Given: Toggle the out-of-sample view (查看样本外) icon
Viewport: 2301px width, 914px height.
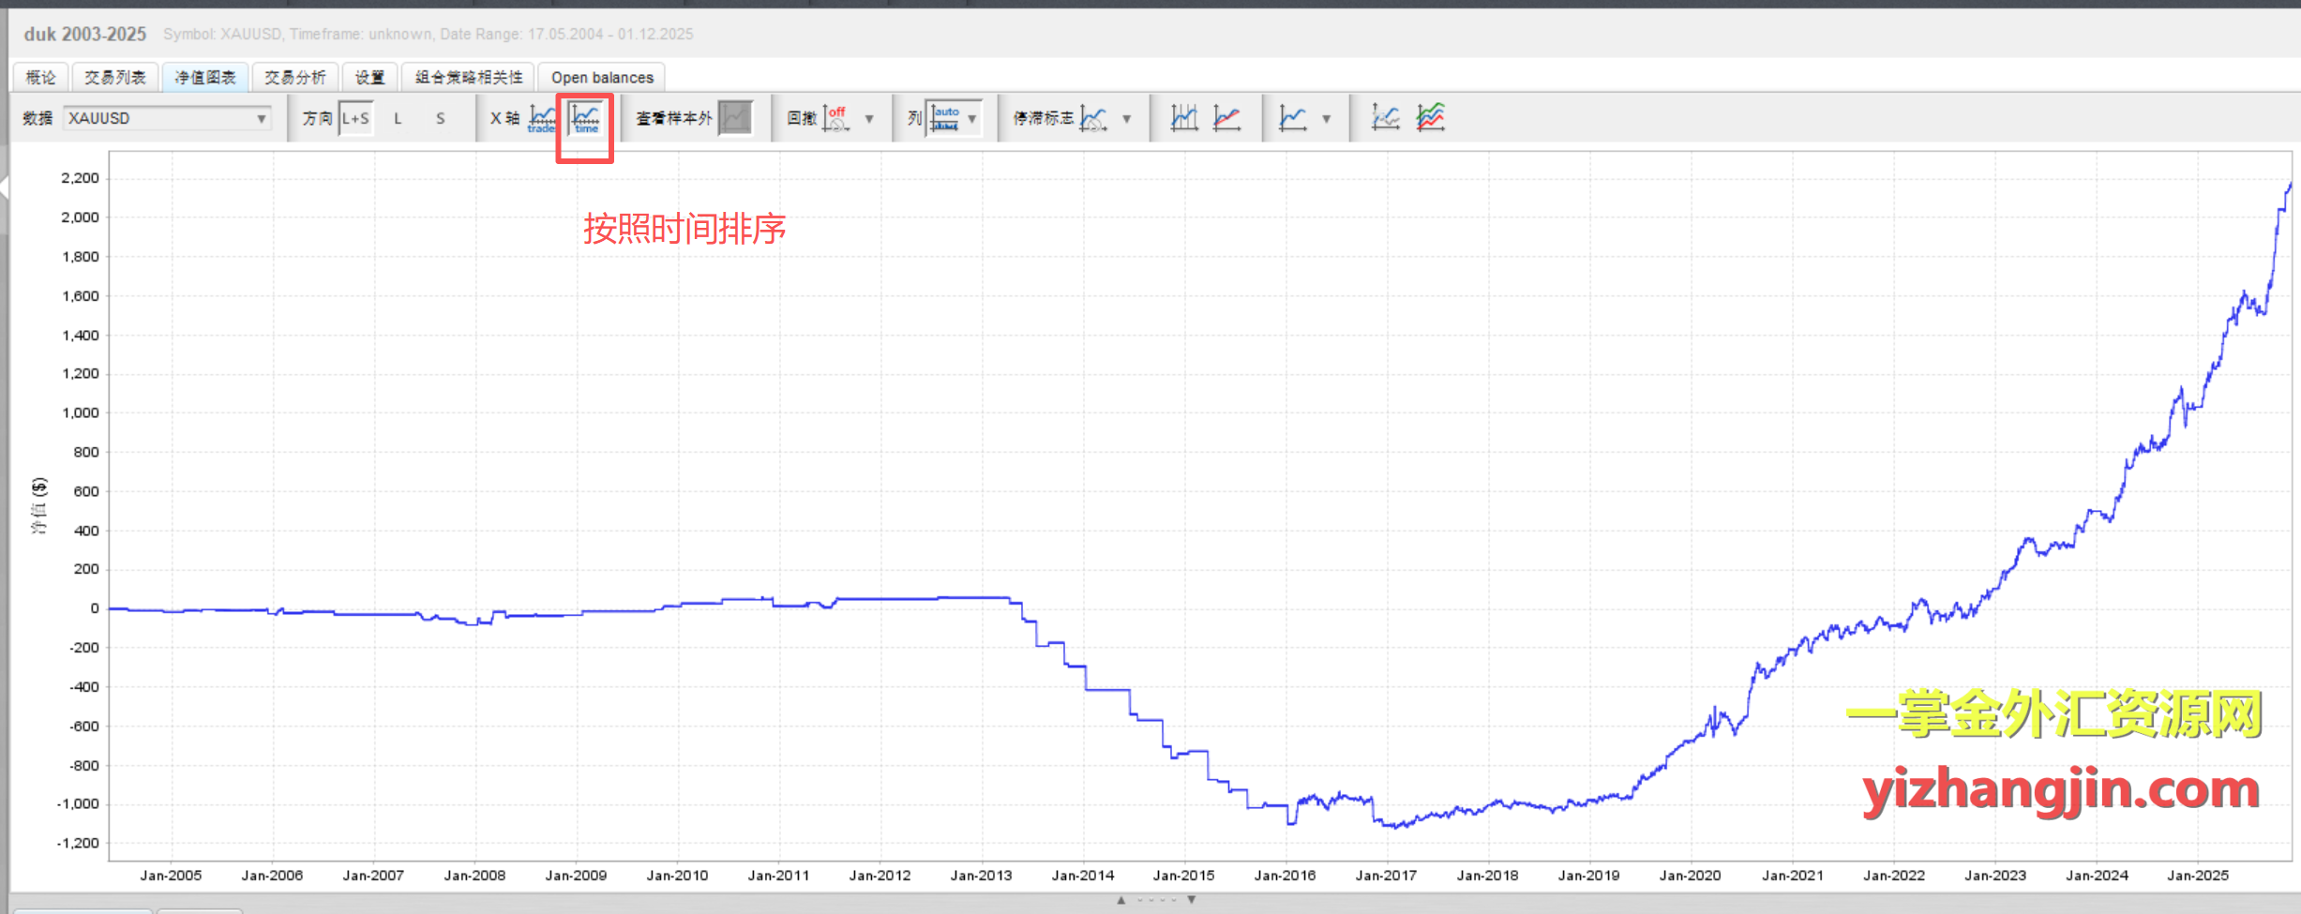Looking at the screenshot, I should [736, 118].
